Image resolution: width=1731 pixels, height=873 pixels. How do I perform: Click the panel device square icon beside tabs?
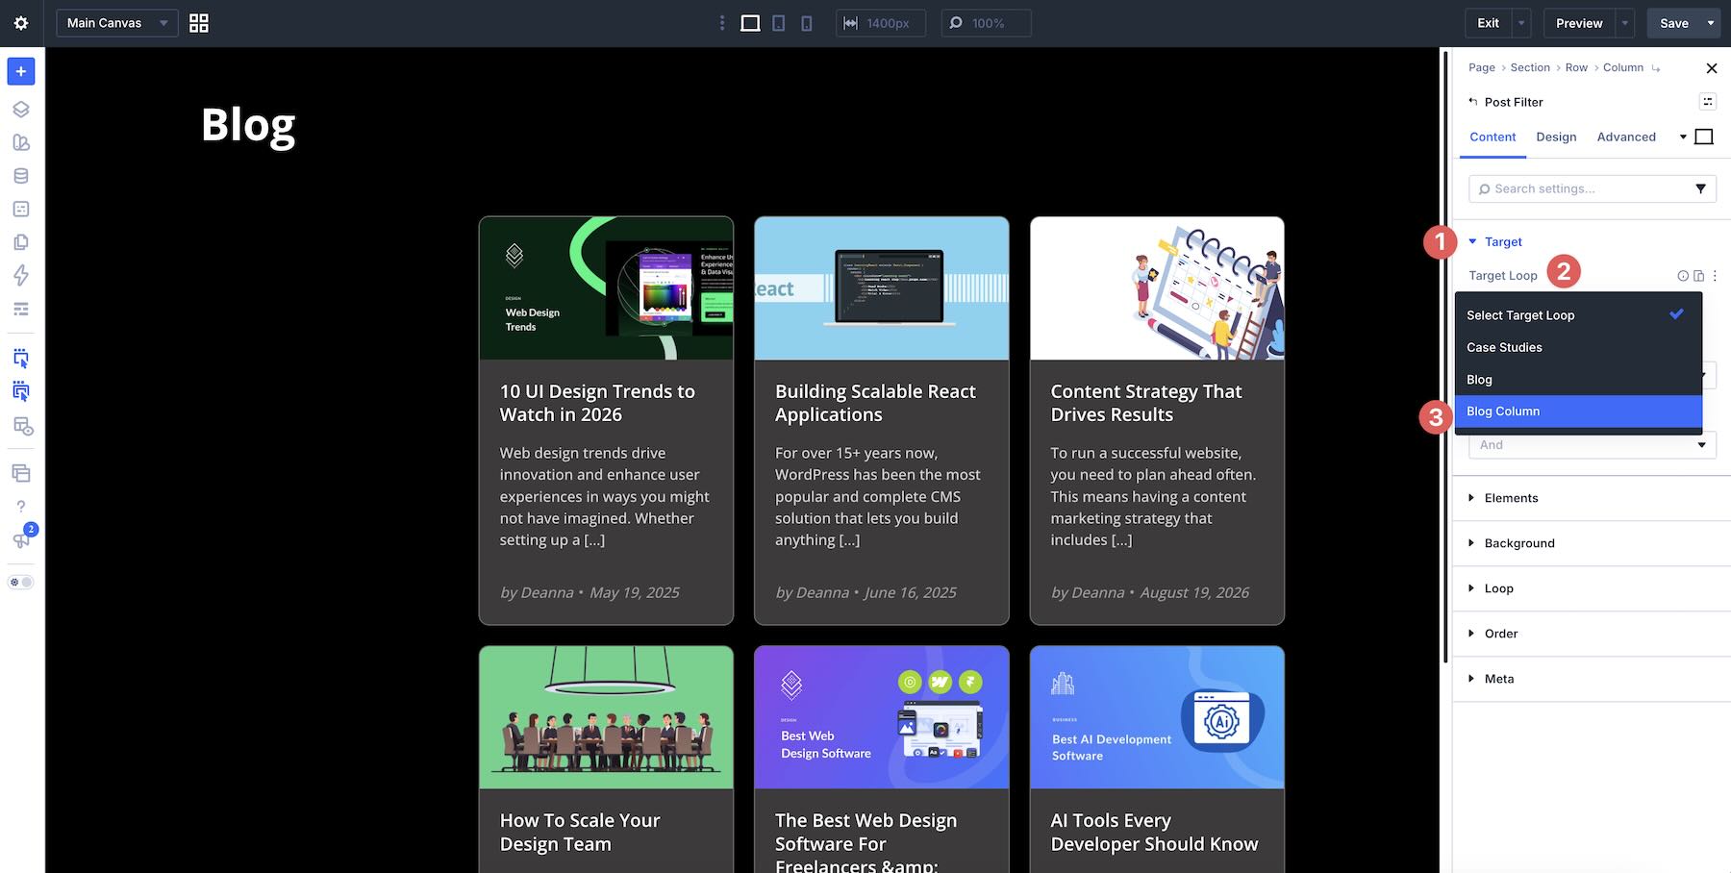click(x=1704, y=137)
